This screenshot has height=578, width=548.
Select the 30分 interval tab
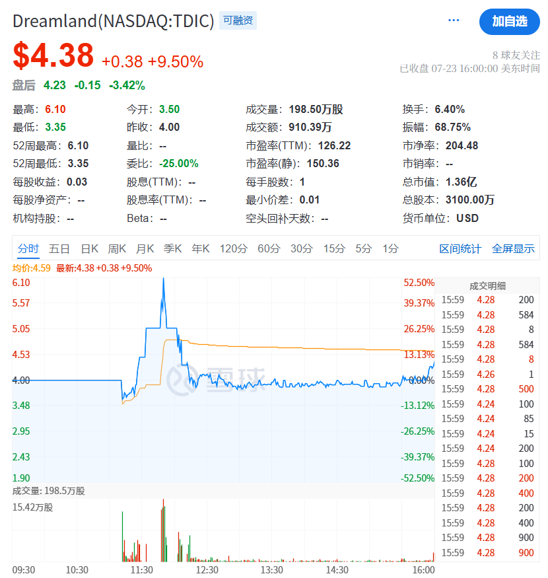click(302, 248)
